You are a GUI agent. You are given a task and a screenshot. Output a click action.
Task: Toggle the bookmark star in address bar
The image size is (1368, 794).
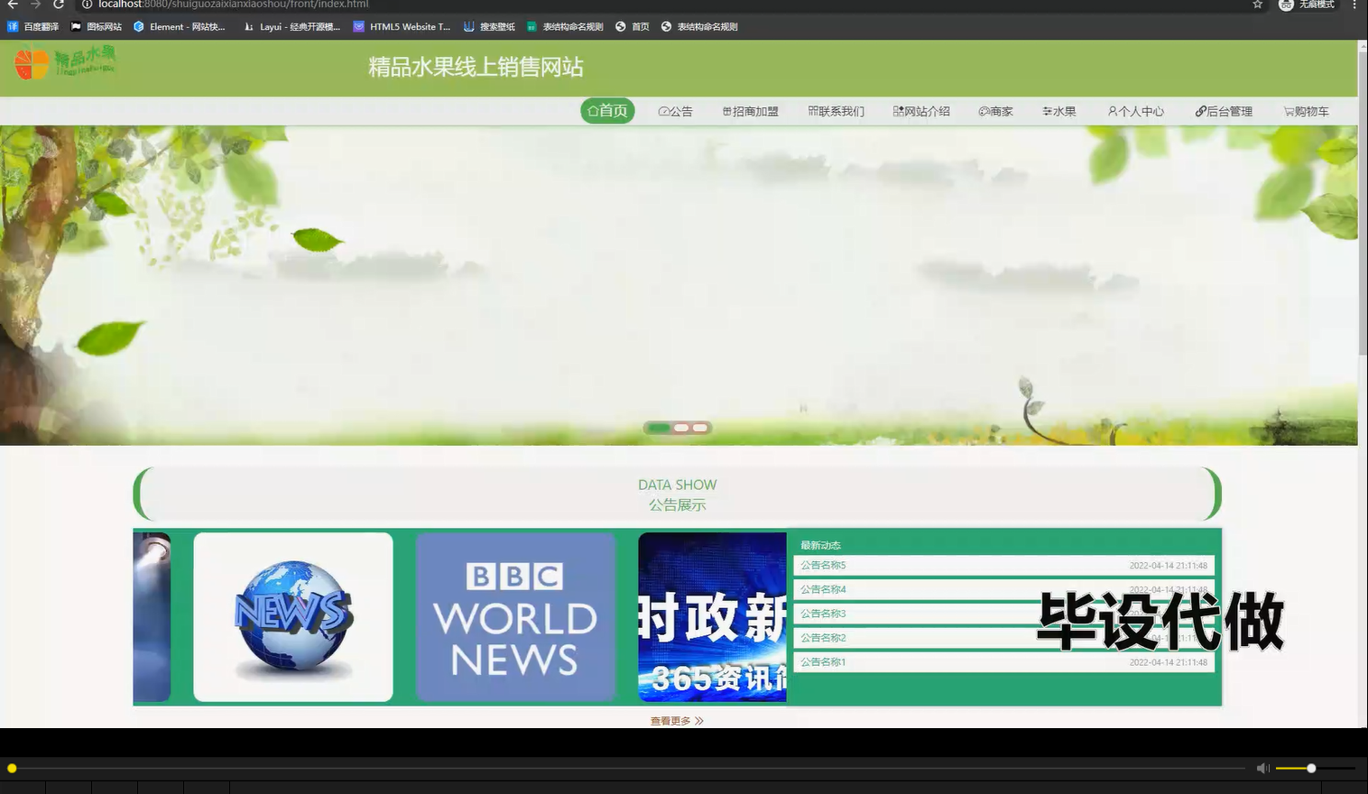point(1255,5)
